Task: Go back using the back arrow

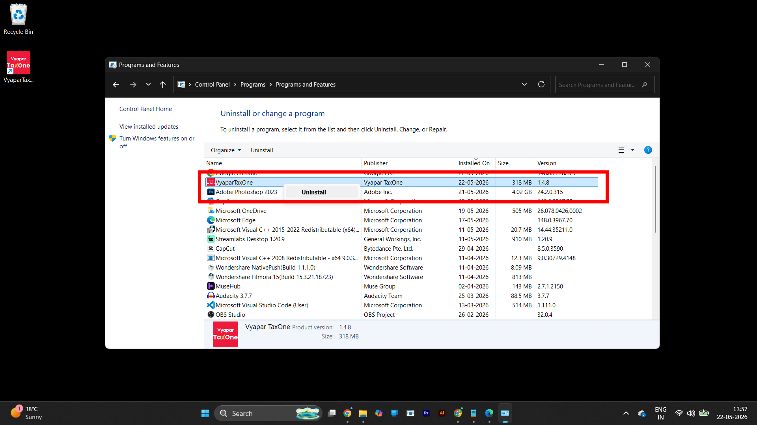Action: coord(116,85)
